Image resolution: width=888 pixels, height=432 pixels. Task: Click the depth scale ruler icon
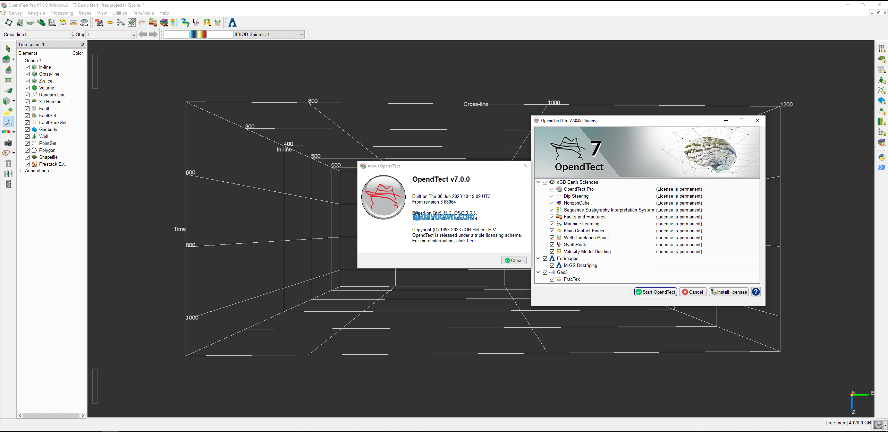[x=8, y=184]
